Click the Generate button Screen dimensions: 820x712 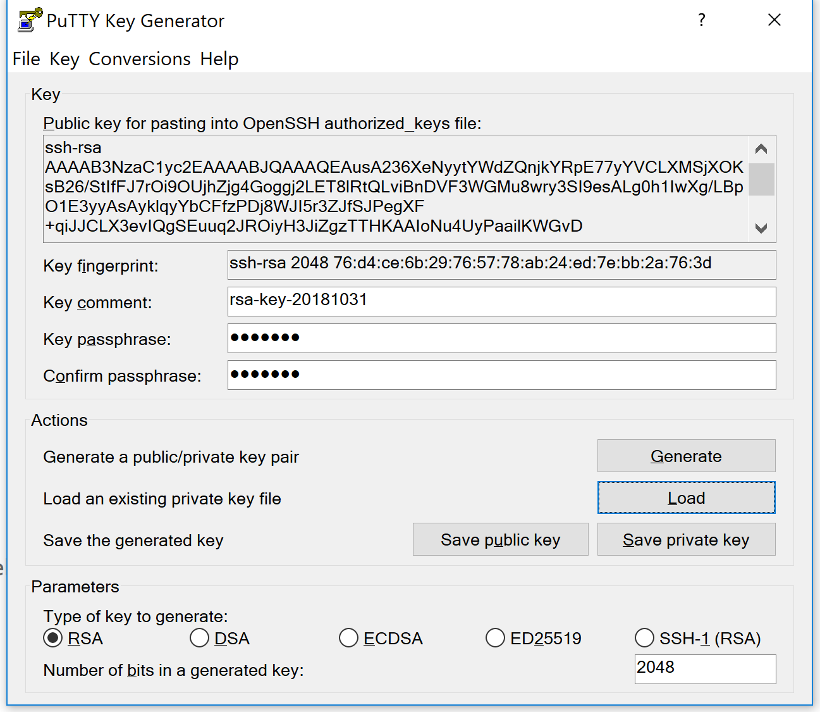click(x=686, y=456)
